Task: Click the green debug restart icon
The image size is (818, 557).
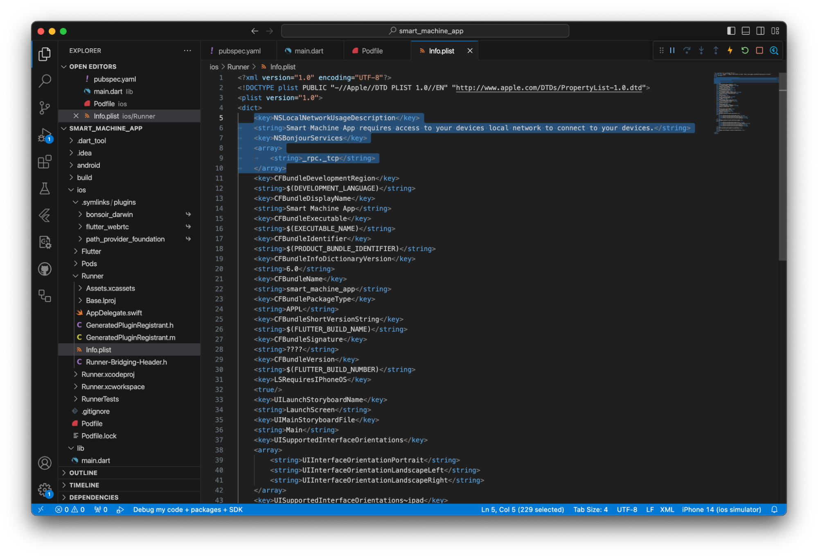Action: tap(745, 50)
